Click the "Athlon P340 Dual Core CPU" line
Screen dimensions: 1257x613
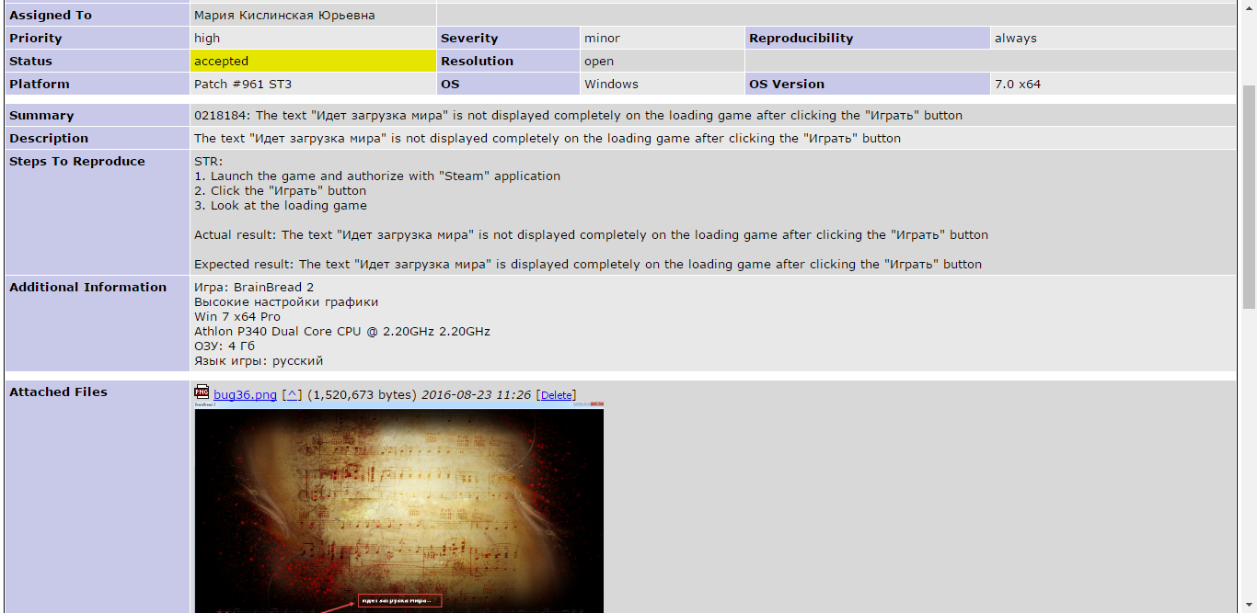(x=342, y=332)
